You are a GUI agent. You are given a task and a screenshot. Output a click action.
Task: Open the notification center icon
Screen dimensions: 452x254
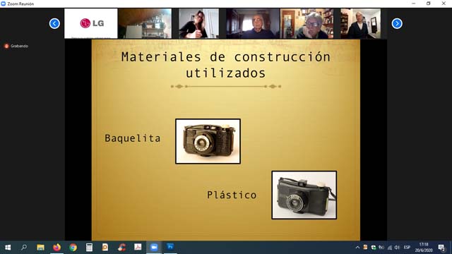click(441, 248)
